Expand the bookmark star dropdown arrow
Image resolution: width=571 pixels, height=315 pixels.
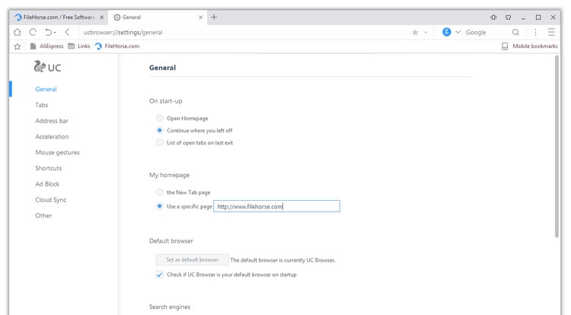[426, 33]
